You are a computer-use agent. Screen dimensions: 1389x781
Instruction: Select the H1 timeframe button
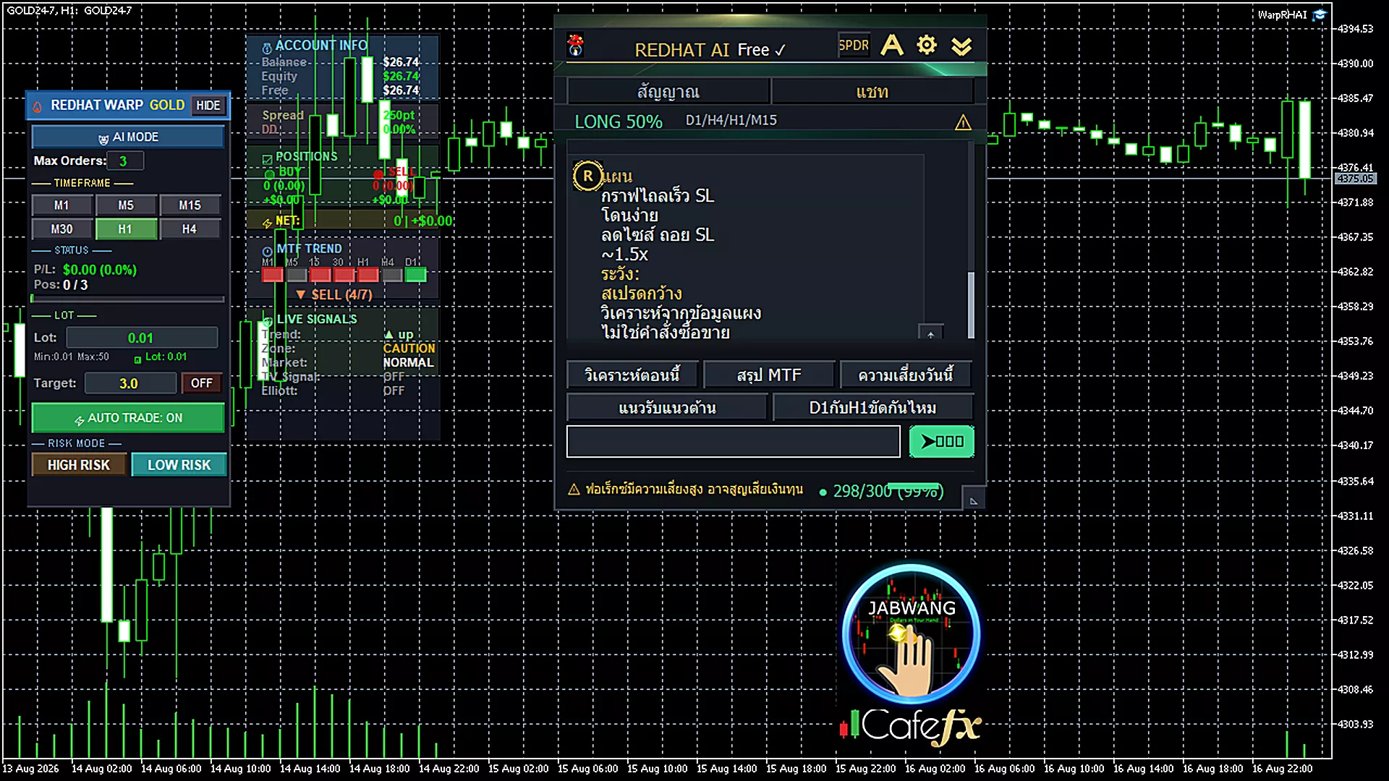126,229
